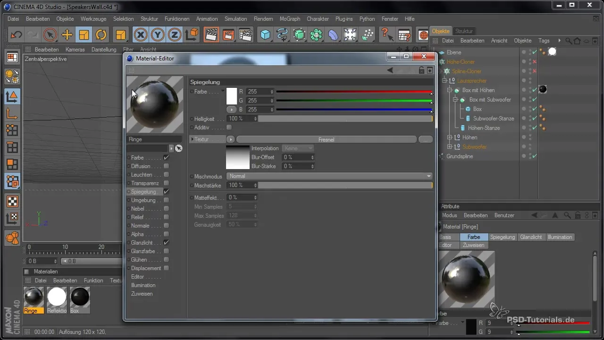The width and height of the screenshot is (604, 340).
Task: Select the Live Selection tool icon
Action: [x=50, y=35]
